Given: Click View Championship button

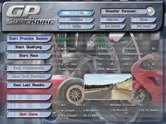Looking at the screenshot, I should (x=29, y=68).
